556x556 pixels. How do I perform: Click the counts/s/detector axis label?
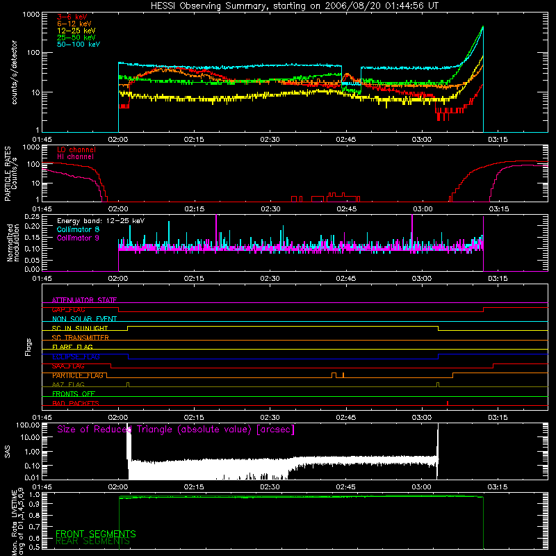(x=14, y=72)
